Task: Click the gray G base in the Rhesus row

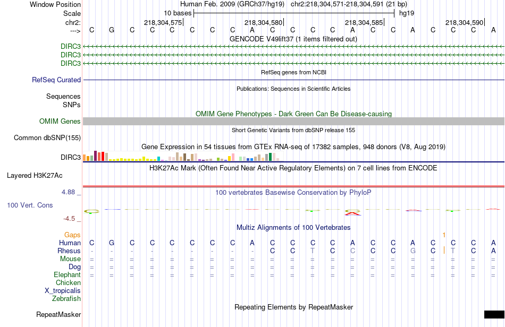Action: [x=413, y=251]
